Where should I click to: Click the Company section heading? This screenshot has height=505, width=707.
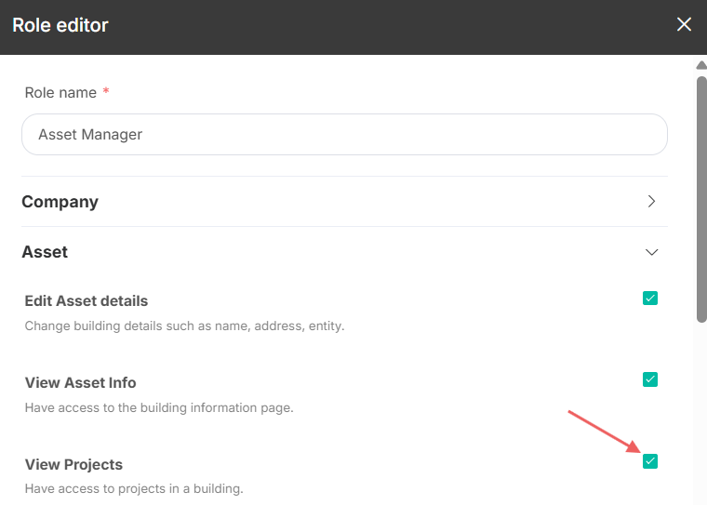click(x=60, y=202)
